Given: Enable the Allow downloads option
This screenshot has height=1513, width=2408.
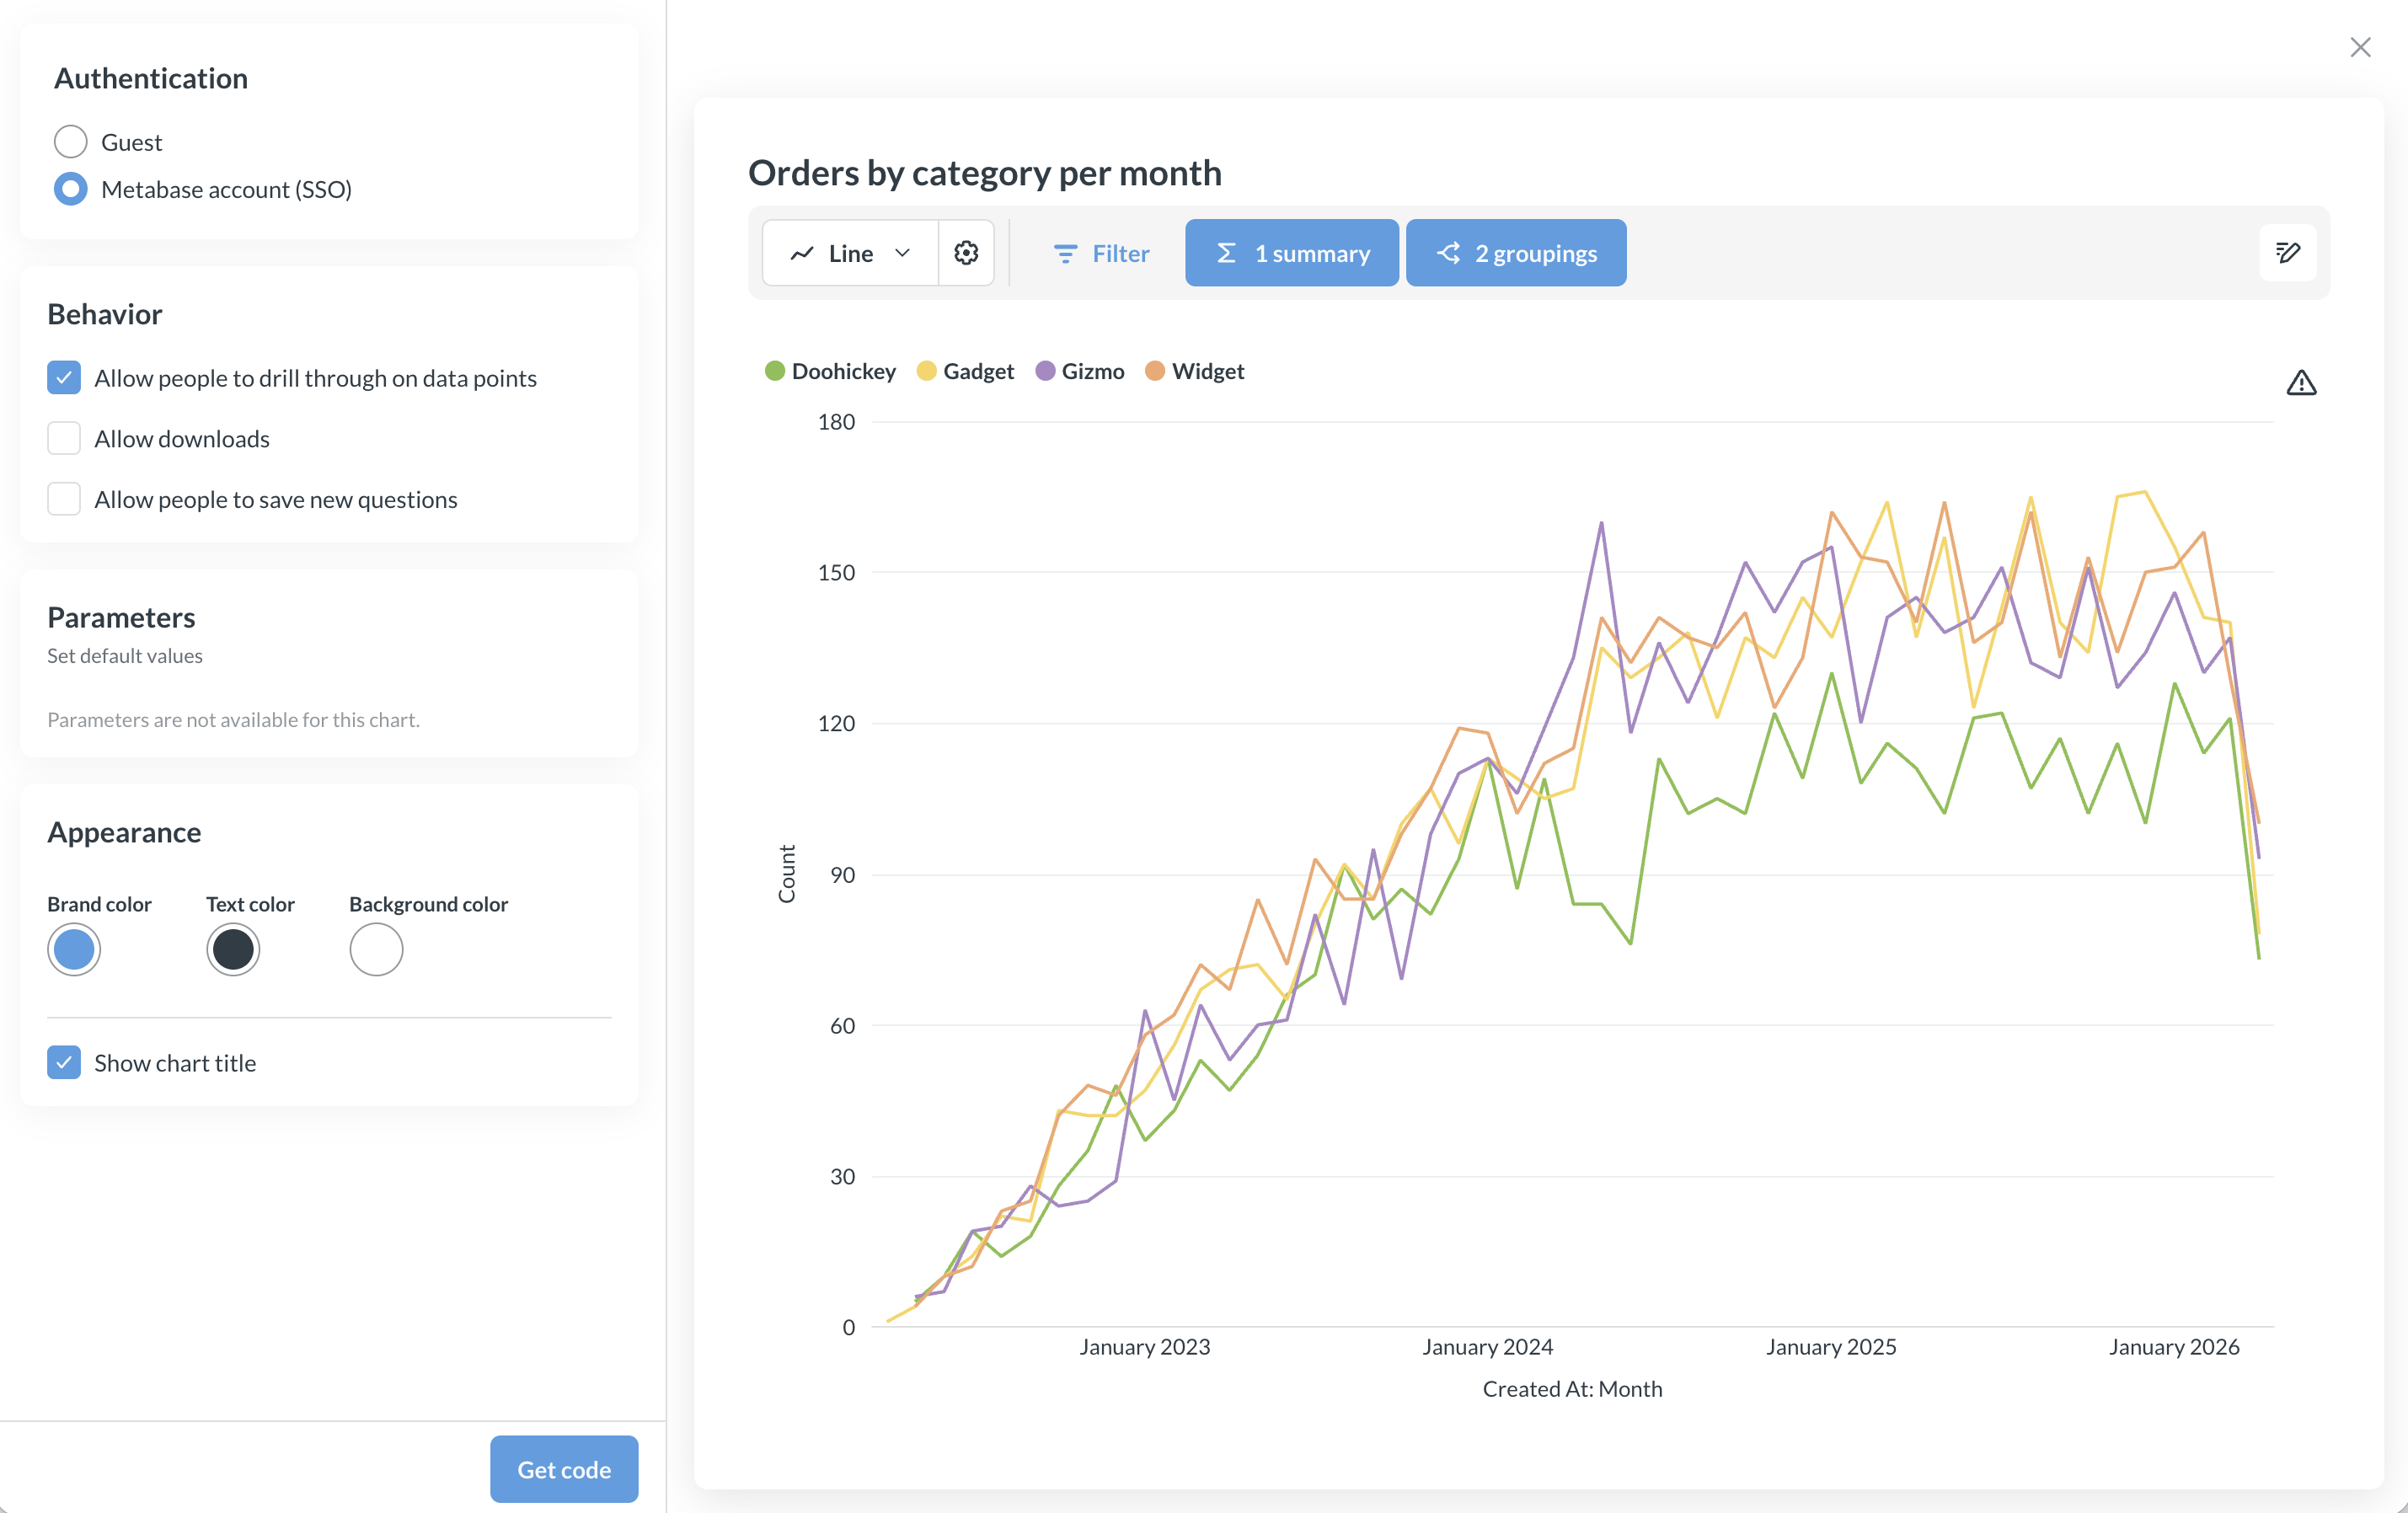Looking at the screenshot, I should tap(63, 438).
